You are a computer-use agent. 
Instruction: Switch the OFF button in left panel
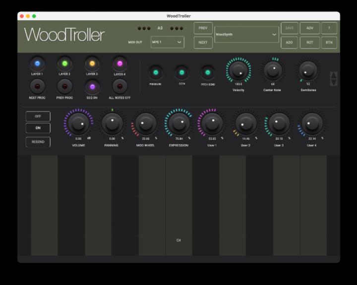[x=38, y=116]
